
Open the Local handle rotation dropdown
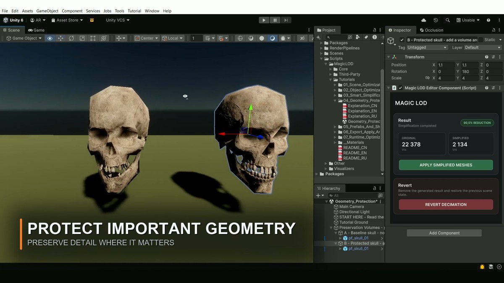(x=173, y=38)
